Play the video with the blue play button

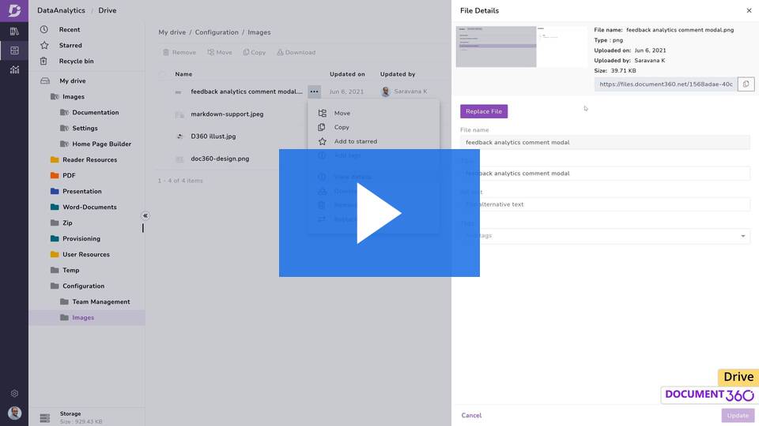point(379,213)
